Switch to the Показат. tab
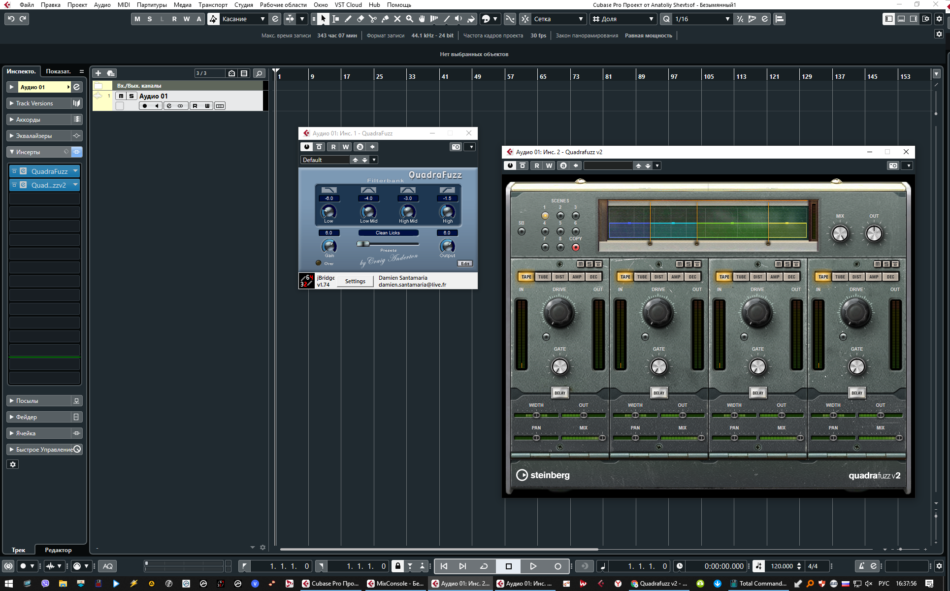Screen dimensions: 950x591 (58, 71)
